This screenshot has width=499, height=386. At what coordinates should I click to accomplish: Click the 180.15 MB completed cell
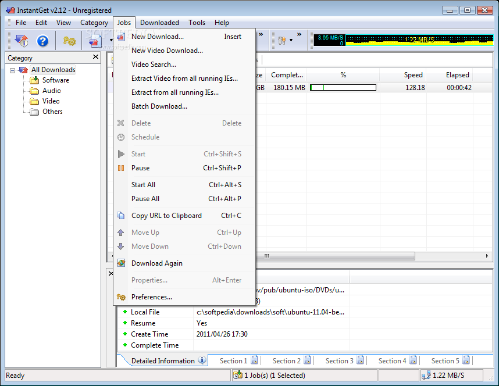point(287,88)
